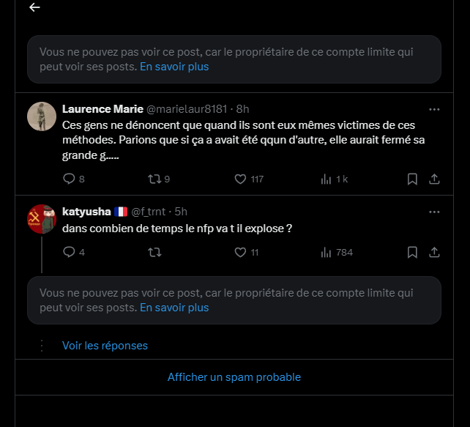Like Laurence Marie's post
470x427 pixels.
[240, 179]
